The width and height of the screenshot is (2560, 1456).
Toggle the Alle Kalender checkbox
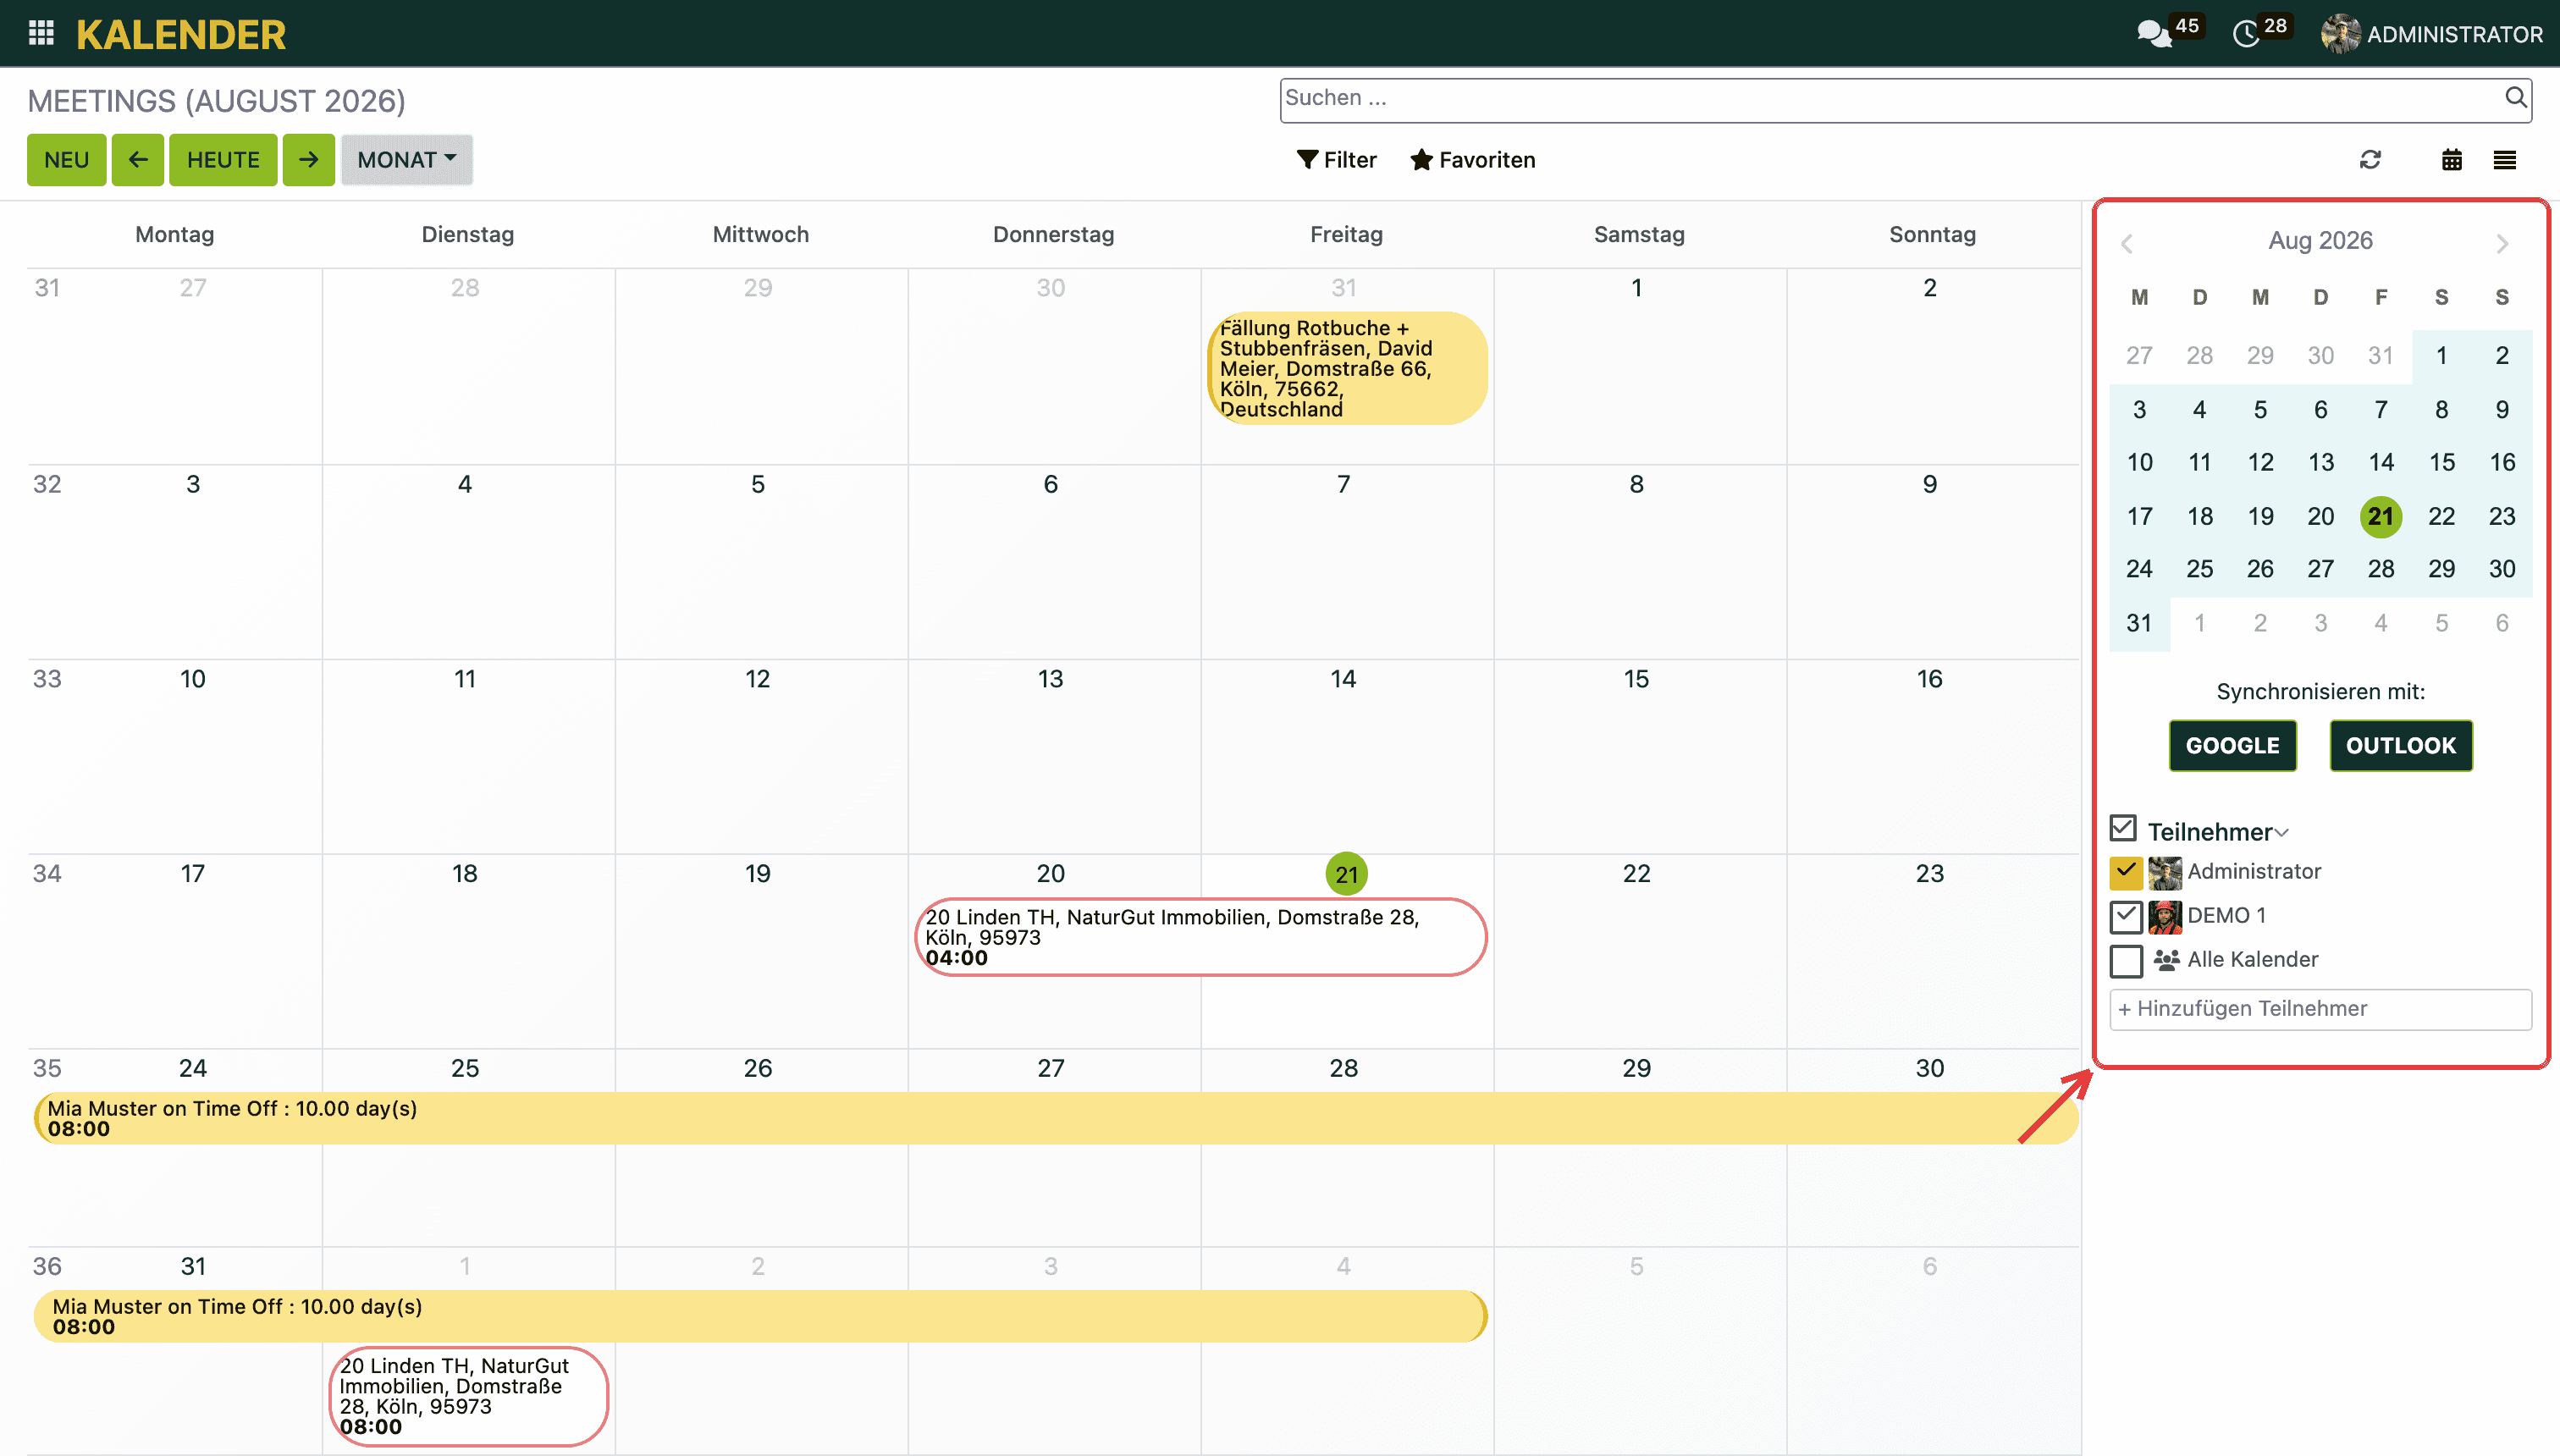pos(2126,961)
